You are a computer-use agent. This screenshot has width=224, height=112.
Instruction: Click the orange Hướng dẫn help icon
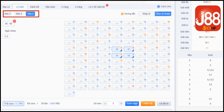(x=122, y=14)
